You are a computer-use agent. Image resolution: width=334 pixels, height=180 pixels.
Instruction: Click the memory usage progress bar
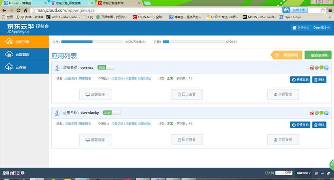(92, 42)
